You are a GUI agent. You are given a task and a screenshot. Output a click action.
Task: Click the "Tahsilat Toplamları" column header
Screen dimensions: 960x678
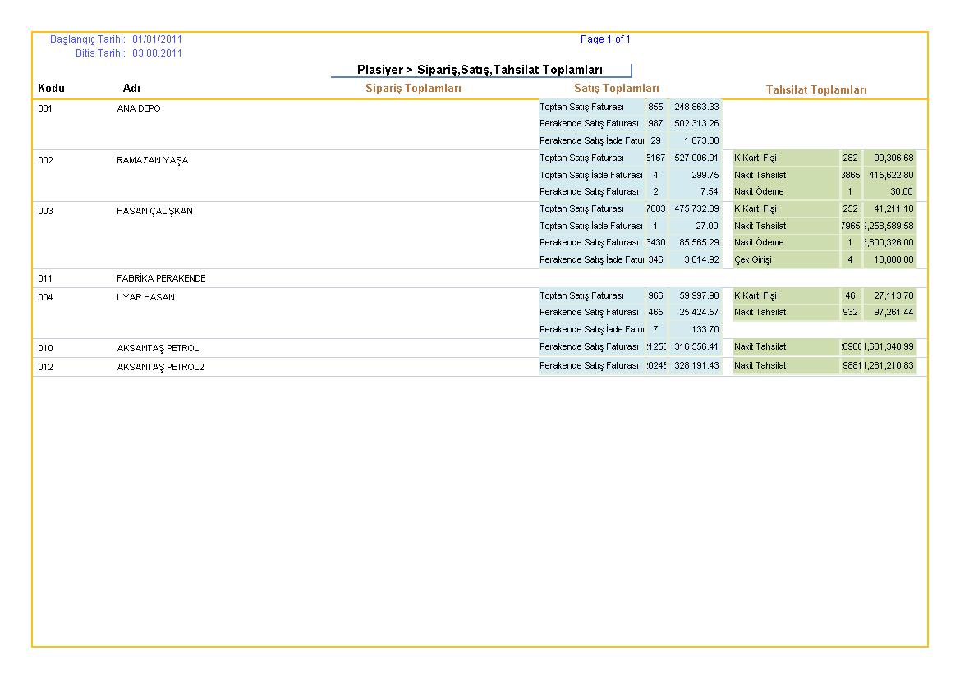[x=816, y=90]
